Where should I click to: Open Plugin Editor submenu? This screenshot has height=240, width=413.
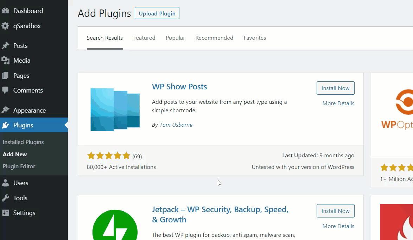click(19, 166)
